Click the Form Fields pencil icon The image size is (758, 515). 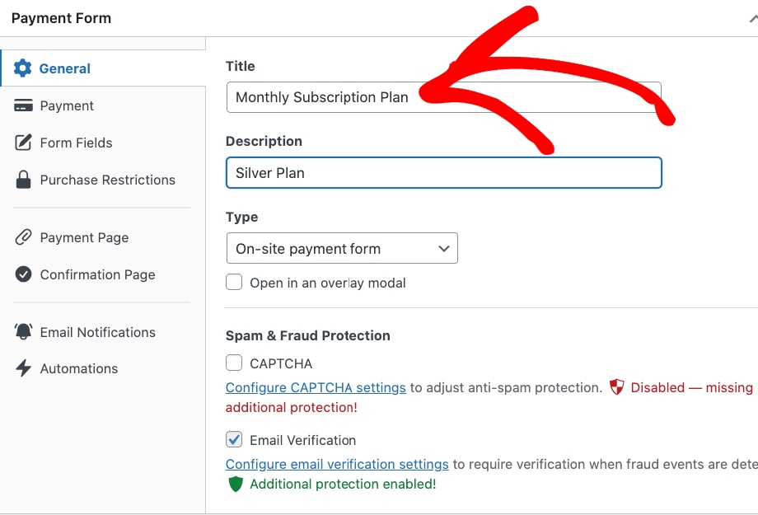(x=23, y=143)
